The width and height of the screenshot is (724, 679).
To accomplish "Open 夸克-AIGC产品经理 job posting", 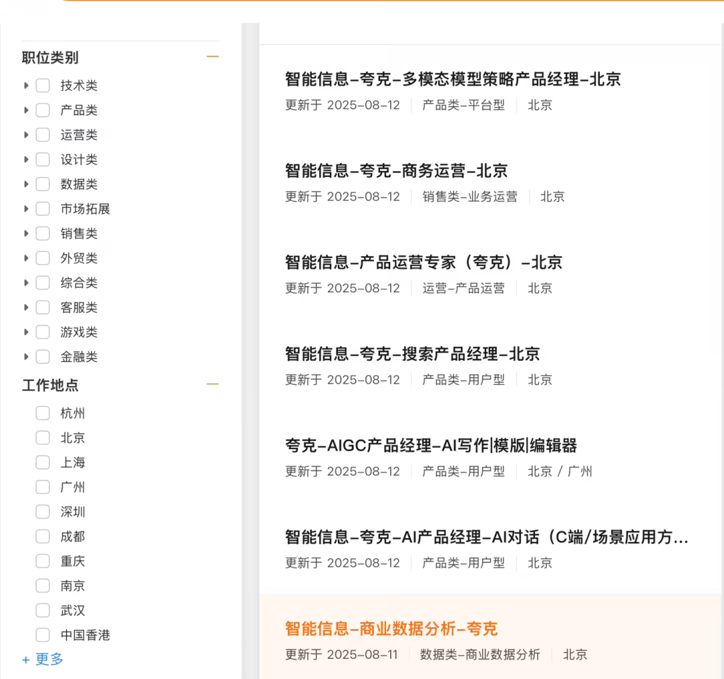I will coord(431,446).
